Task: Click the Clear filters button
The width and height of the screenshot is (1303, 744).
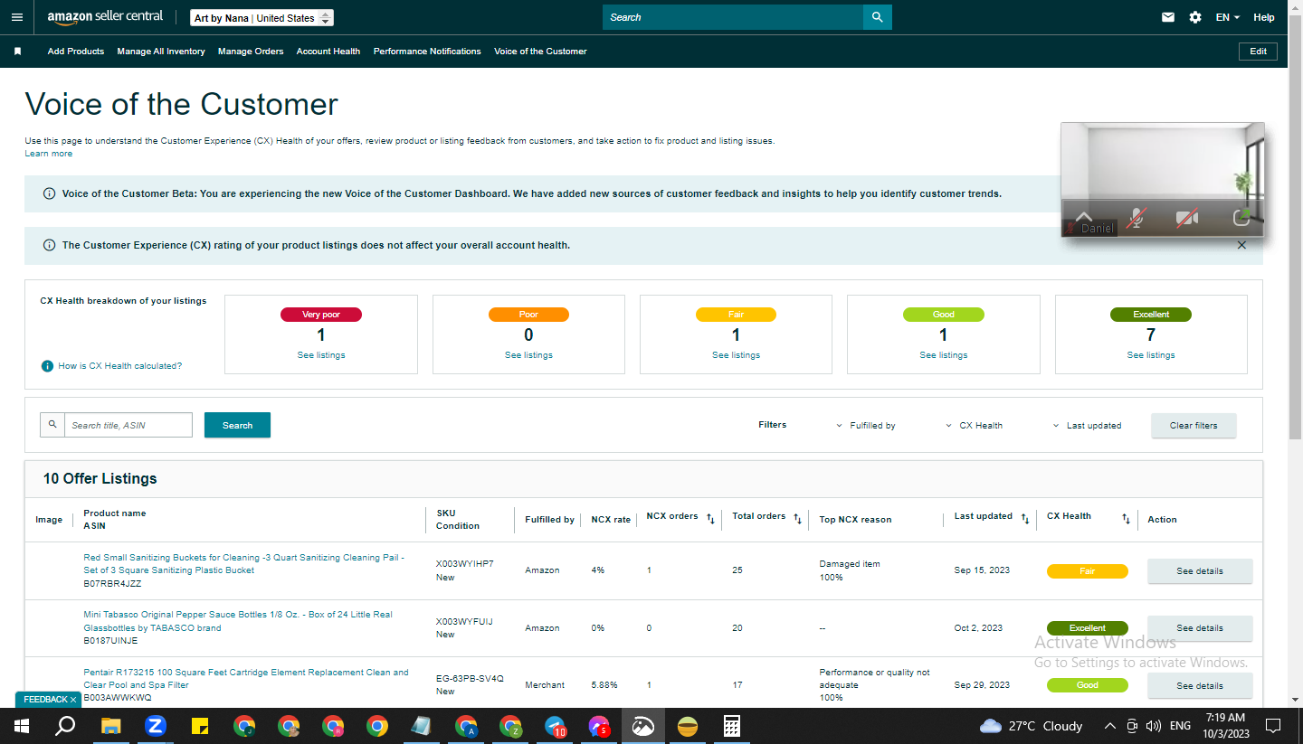Action: 1194,425
